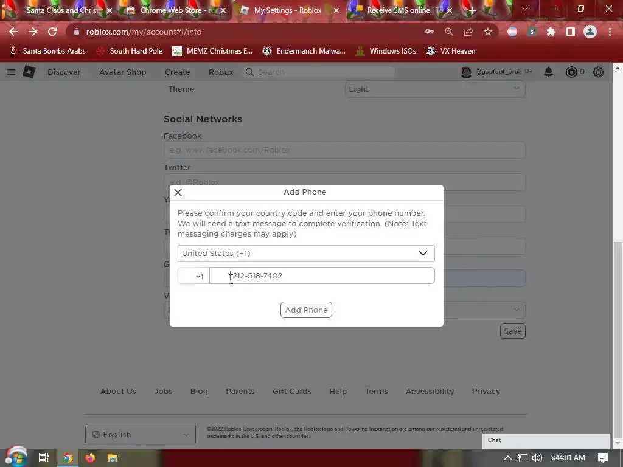This screenshot has width=623, height=467.
Task: Click the Roblox search box
Action: pos(319,72)
